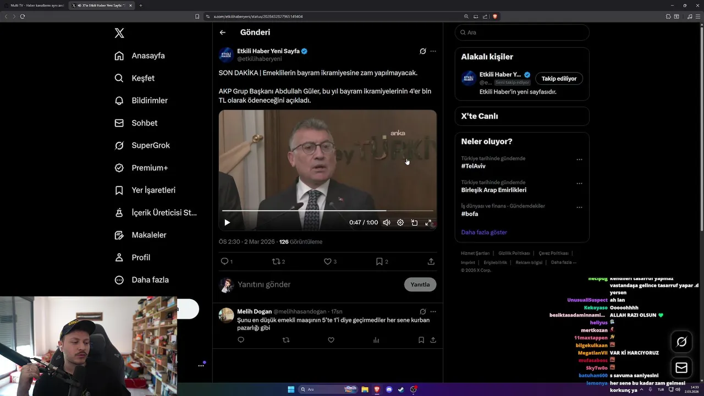Open SuperGrok from the sidebar
This screenshot has height=396, width=704.
[x=142, y=145]
